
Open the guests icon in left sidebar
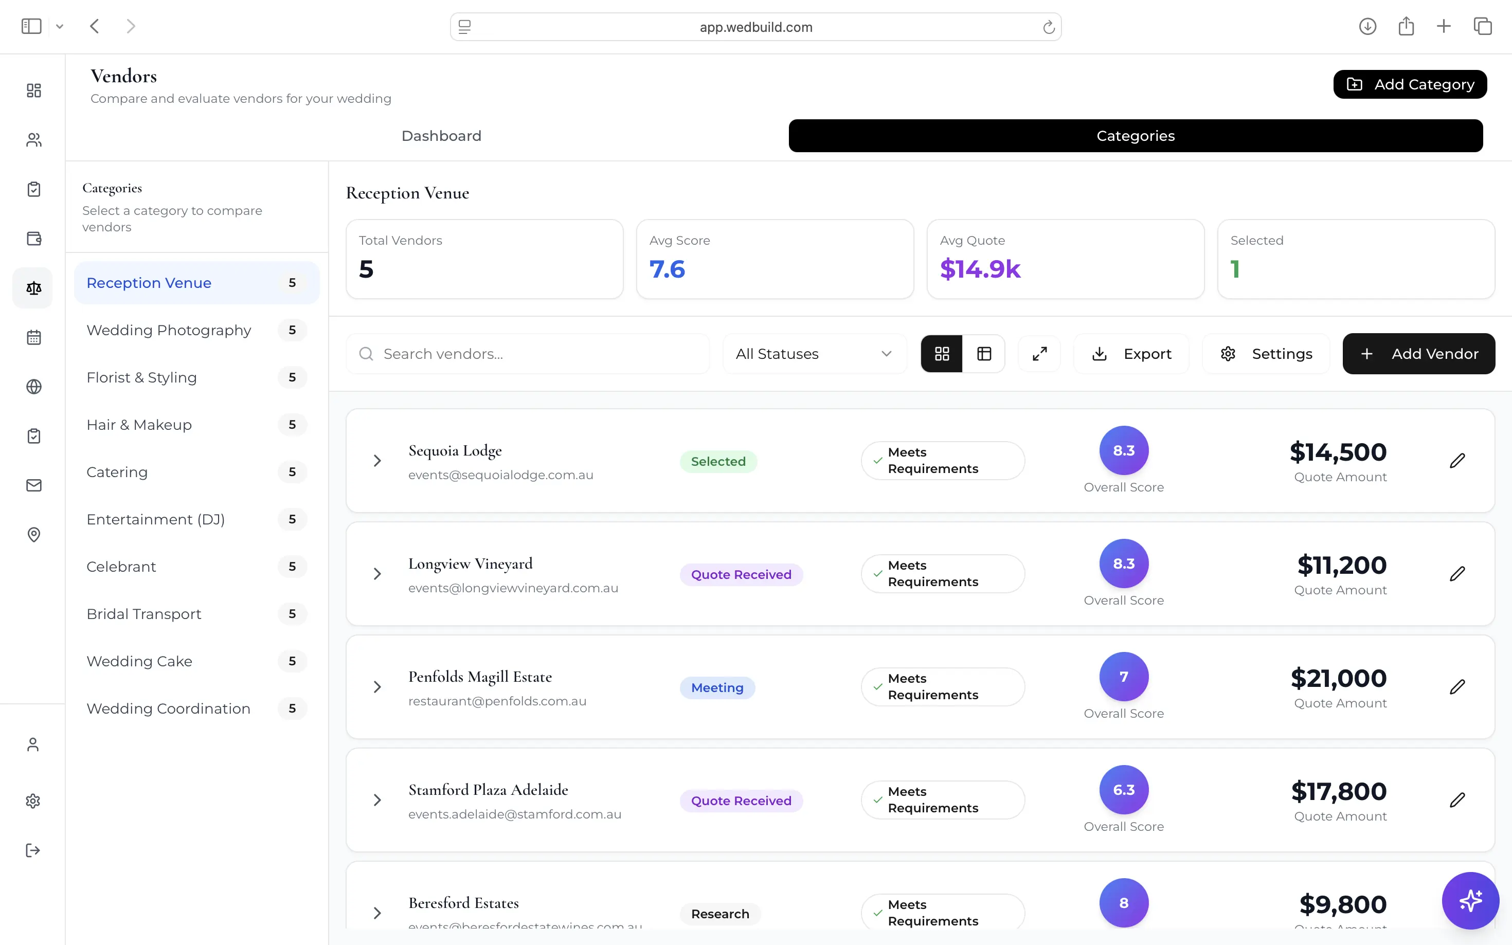[x=34, y=140]
